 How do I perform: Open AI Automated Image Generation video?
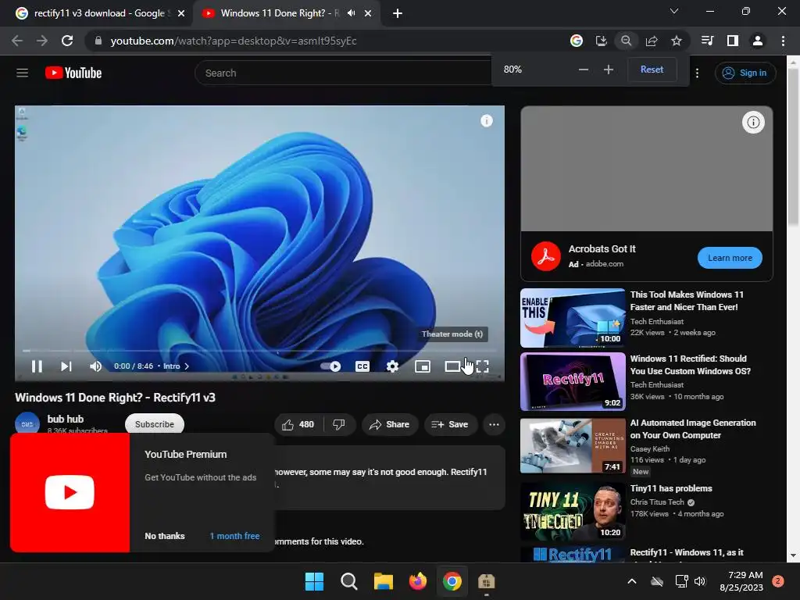coord(693,429)
